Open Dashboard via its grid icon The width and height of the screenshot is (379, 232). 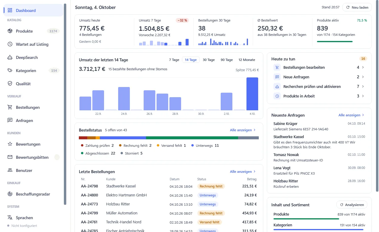[10, 10]
